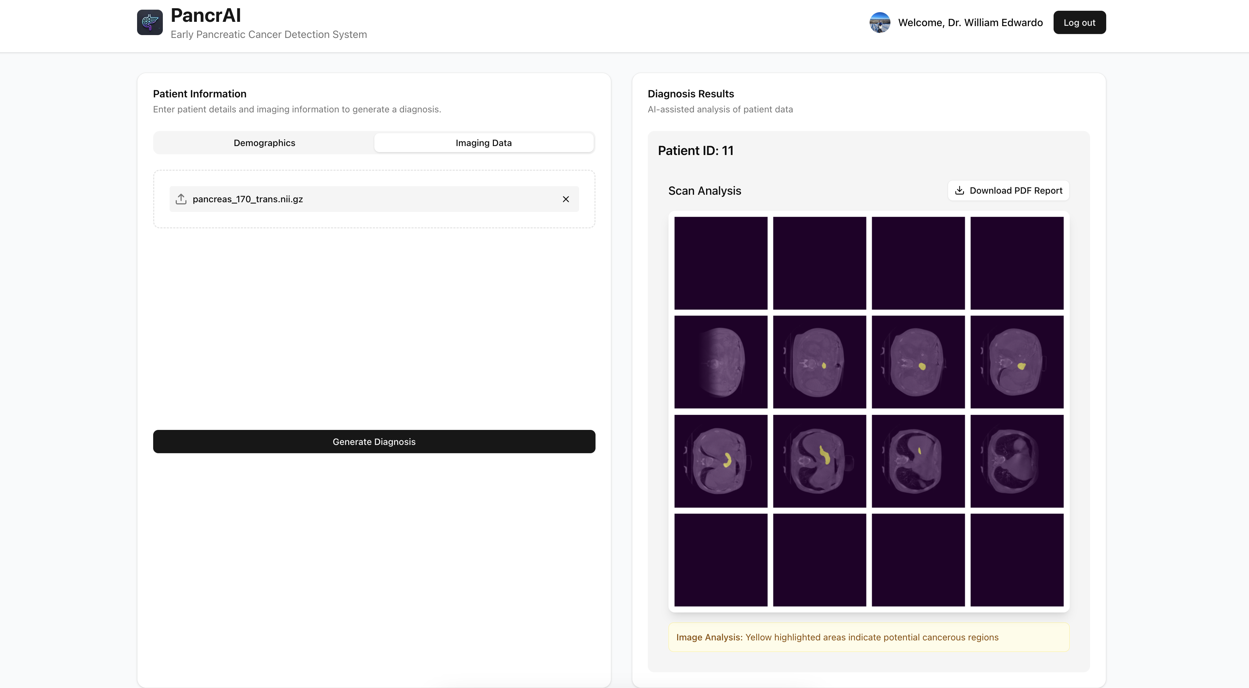Screen dimensions: 1249x688
Task: Click the PancrAI title text
Action: (205, 15)
